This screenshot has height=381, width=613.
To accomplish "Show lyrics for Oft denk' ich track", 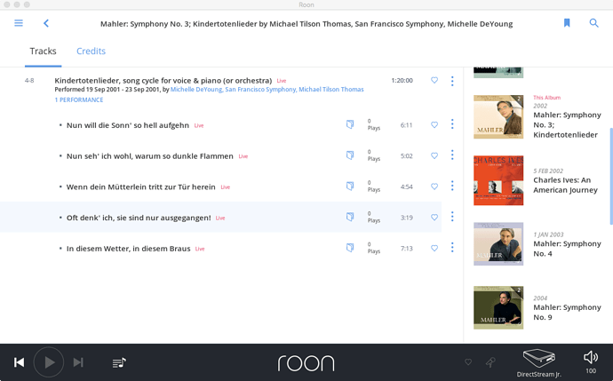I will pos(350,217).
